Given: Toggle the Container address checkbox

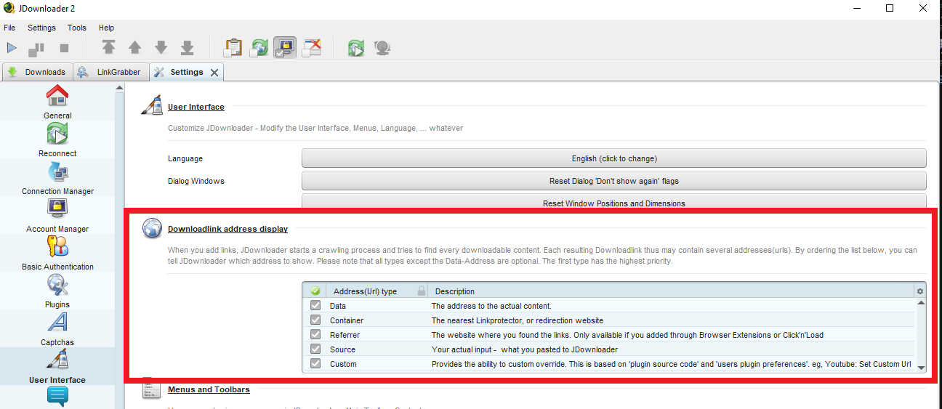Looking at the screenshot, I should [315, 320].
